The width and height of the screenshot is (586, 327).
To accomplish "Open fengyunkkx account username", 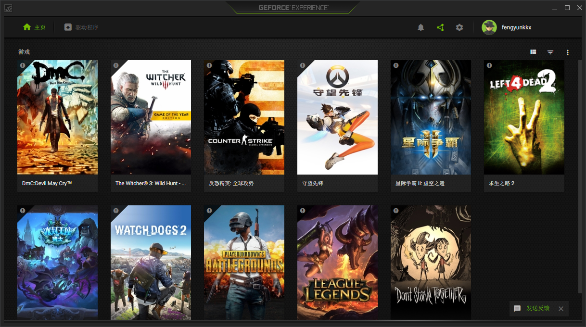I will [x=517, y=27].
